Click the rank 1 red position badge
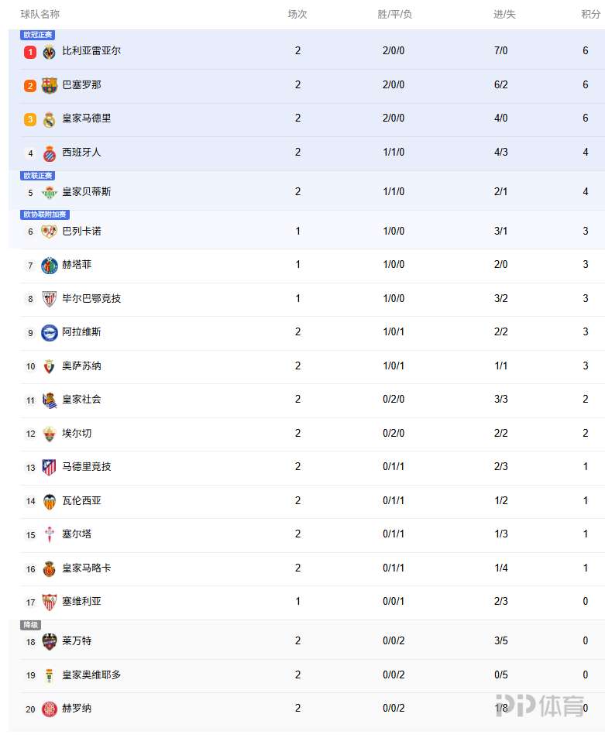 click(x=30, y=52)
